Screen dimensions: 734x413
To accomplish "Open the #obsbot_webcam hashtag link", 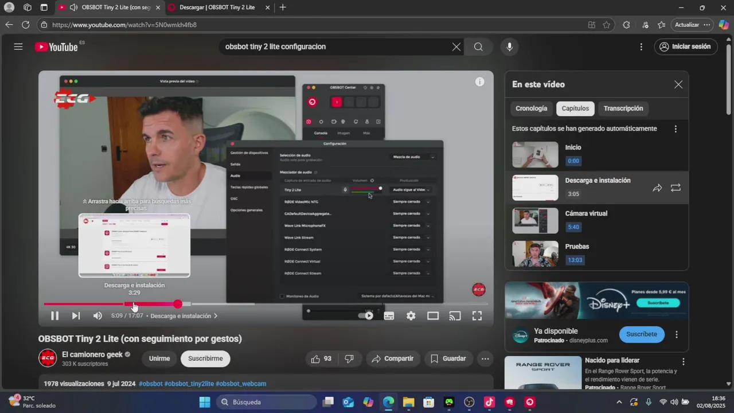I will pos(241,384).
